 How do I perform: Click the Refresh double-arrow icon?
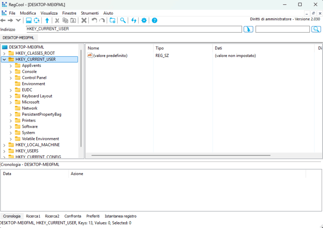pyautogui.click(x=134, y=21)
